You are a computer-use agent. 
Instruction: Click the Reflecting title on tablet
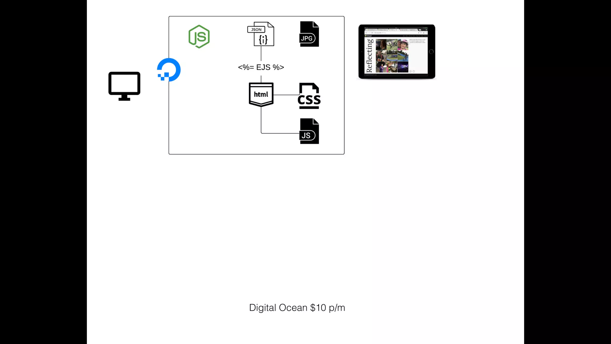[x=369, y=56]
